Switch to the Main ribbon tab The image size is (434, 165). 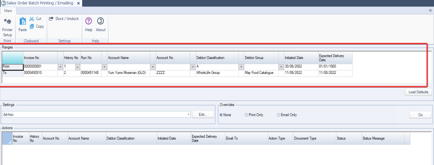pos(8,11)
